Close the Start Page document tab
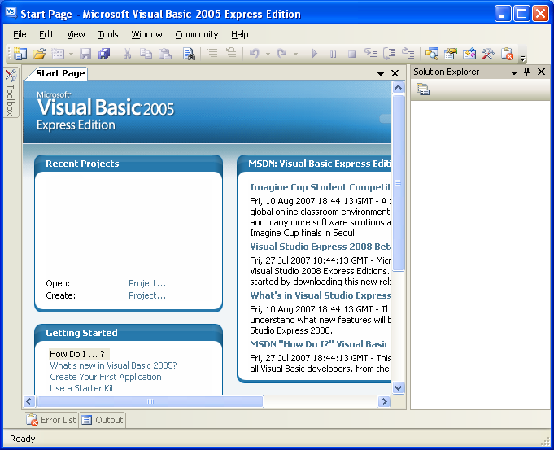 395,73
